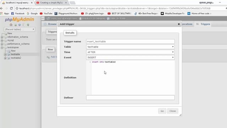Click the Go button

coord(162,111)
